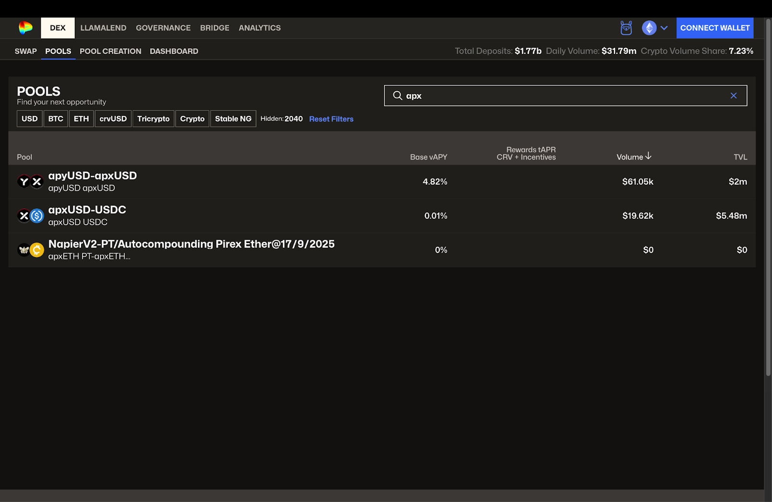The width and height of the screenshot is (772, 502).
Task: Click the 4.82% Base vAPY value
Action: [x=435, y=182]
